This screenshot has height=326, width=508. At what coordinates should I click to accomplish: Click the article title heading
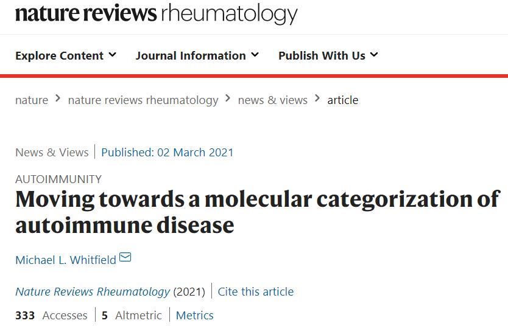tap(258, 212)
